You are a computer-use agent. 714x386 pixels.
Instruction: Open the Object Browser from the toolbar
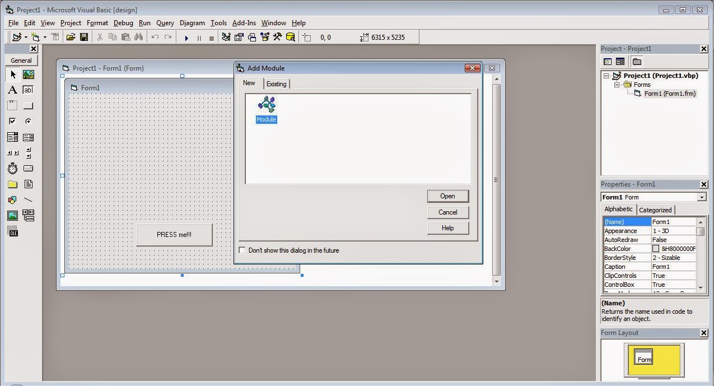point(264,37)
